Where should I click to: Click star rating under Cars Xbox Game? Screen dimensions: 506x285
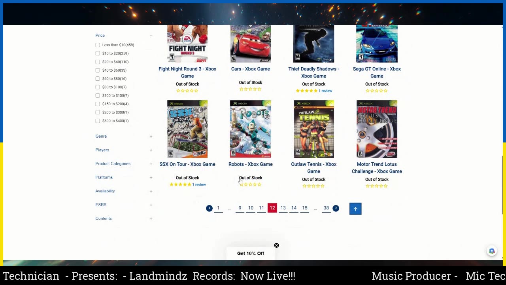click(251, 89)
